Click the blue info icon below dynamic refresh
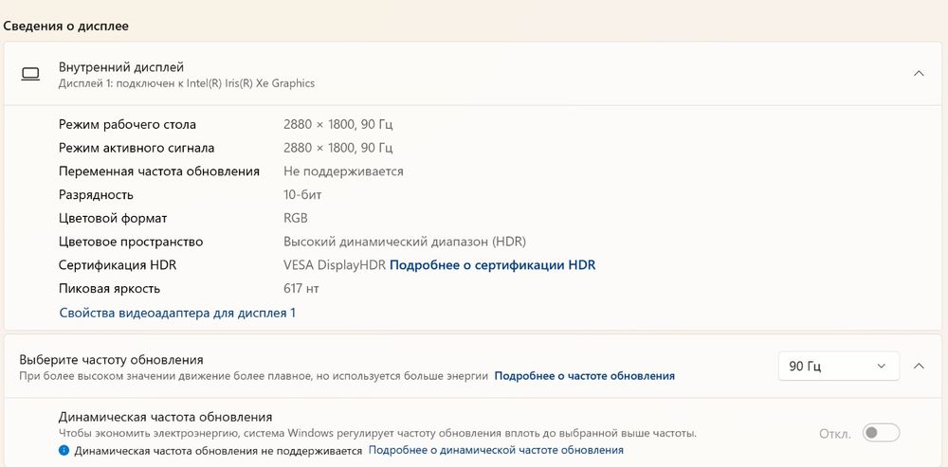Screen dimensions: 948x467 pos(64,451)
